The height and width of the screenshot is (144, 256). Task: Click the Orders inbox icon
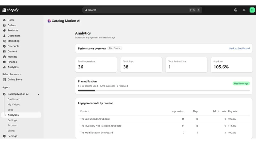[x=4, y=25]
